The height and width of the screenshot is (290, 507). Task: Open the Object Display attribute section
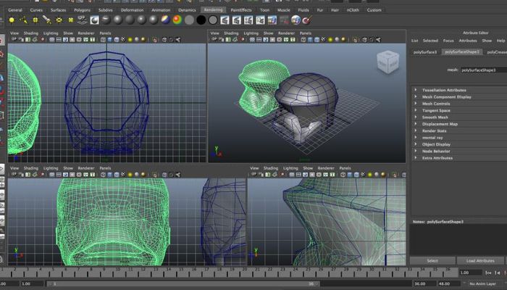pyautogui.click(x=437, y=144)
